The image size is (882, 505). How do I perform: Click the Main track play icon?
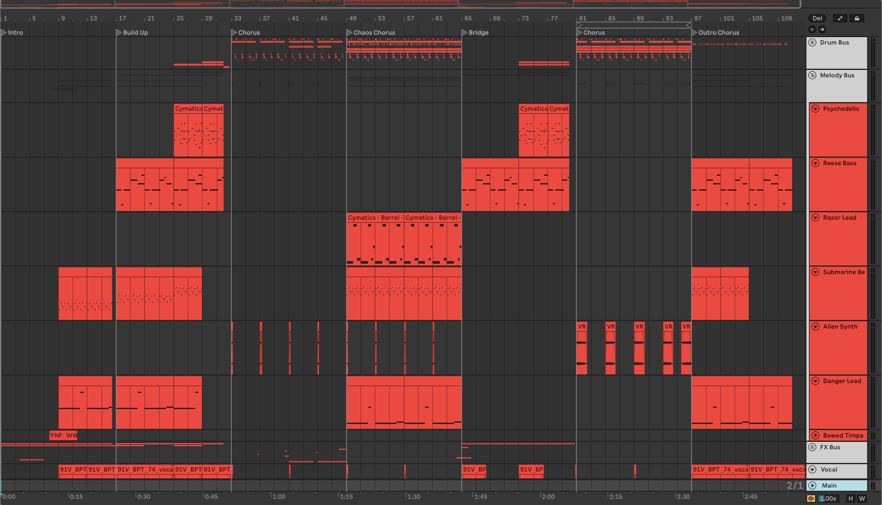[x=812, y=486]
